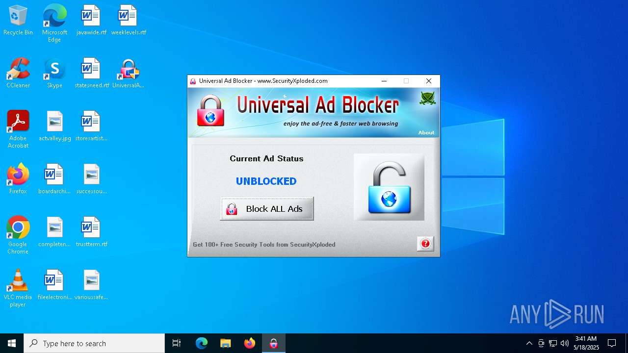
Task: Select the varioussafe... desktop file
Action: [x=91, y=285]
